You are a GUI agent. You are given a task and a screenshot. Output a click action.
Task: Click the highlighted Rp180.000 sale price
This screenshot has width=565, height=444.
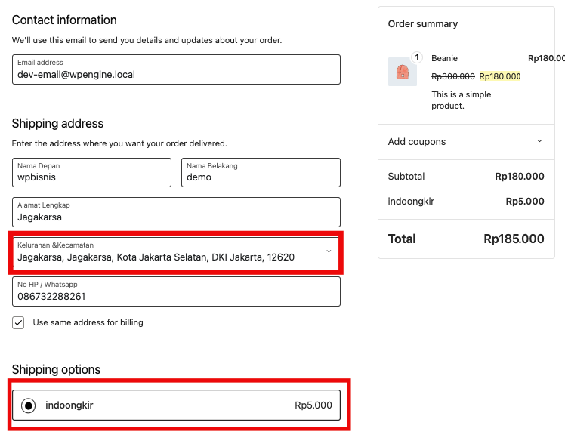pos(500,76)
